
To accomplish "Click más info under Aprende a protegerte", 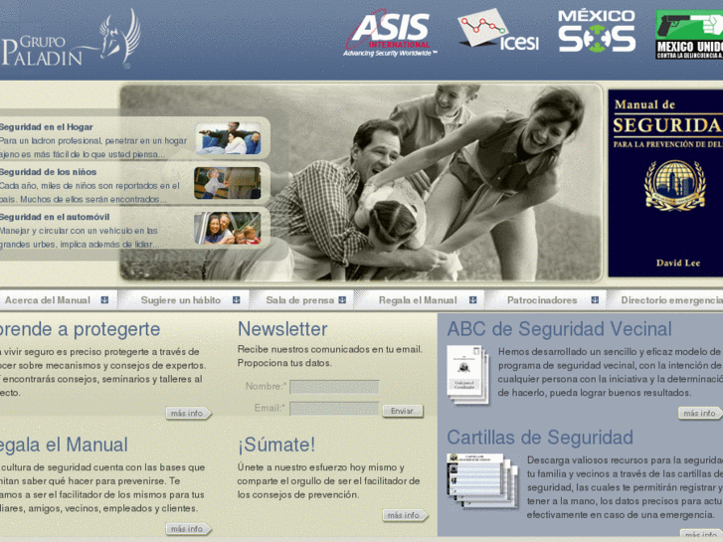I will (188, 414).
